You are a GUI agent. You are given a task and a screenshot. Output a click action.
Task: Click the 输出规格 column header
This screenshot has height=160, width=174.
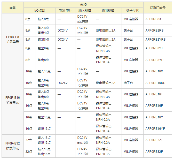click(x=108, y=11)
